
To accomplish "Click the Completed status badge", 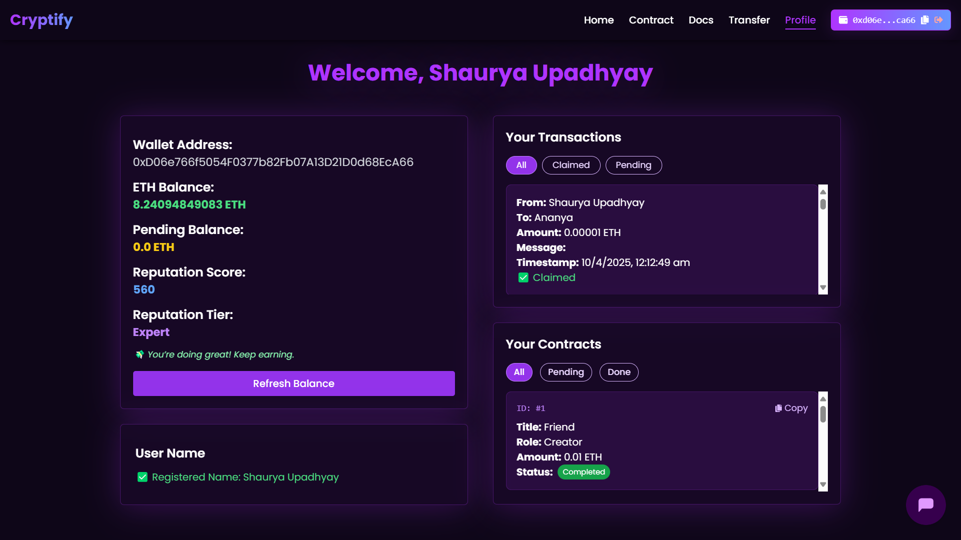I will (584, 472).
